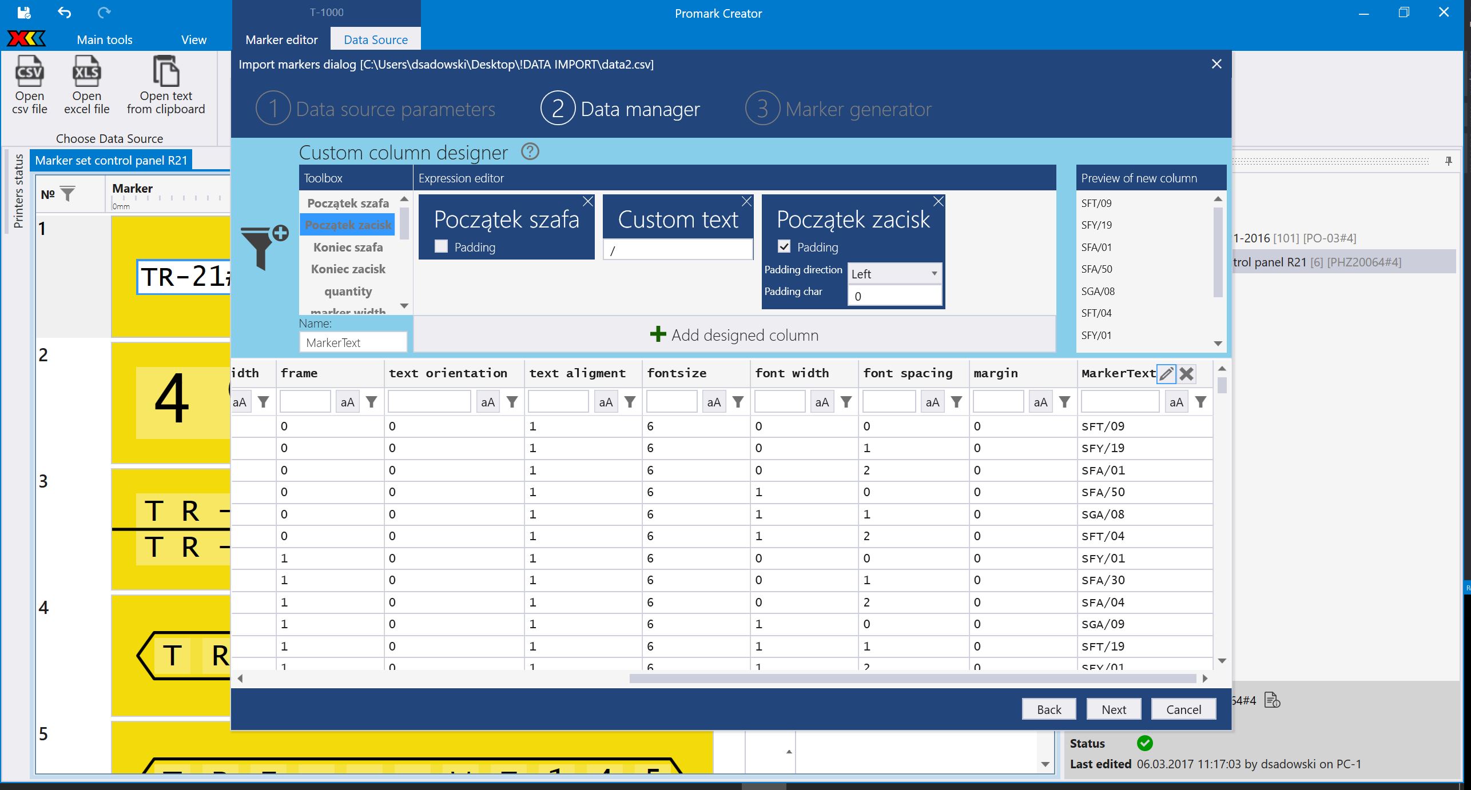1471x790 pixels.
Task: Toggle case sensitivity aA for text orientation
Action: [488, 402]
